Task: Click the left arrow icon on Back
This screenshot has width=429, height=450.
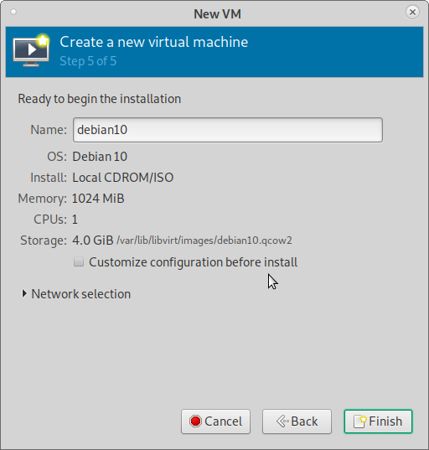Action: [x=282, y=422]
